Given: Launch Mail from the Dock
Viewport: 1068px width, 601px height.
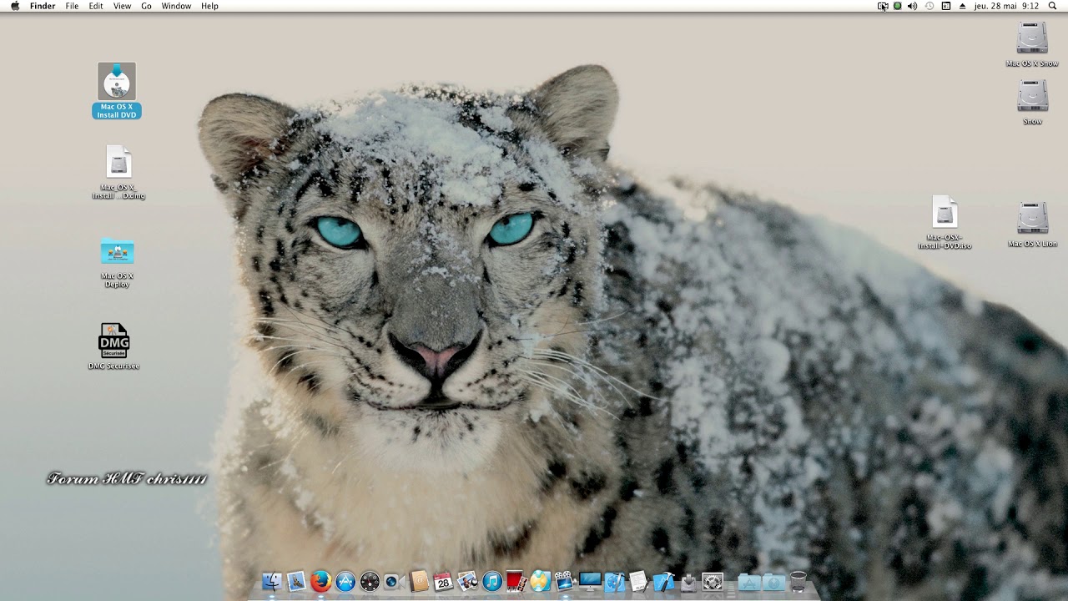Looking at the screenshot, I should click(x=296, y=582).
